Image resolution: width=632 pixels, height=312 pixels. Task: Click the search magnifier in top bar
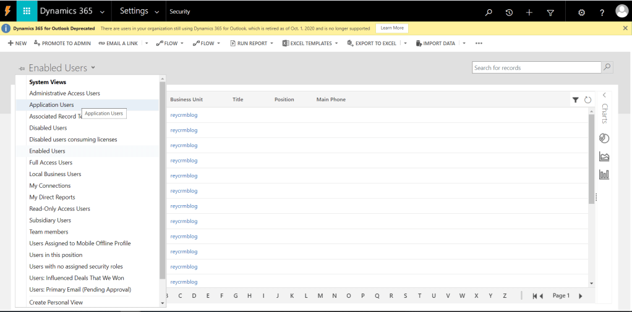coord(489,12)
